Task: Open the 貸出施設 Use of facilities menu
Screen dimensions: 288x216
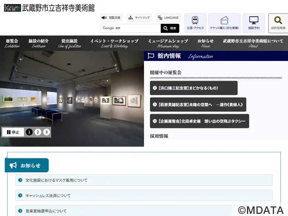Action: (x=69, y=43)
